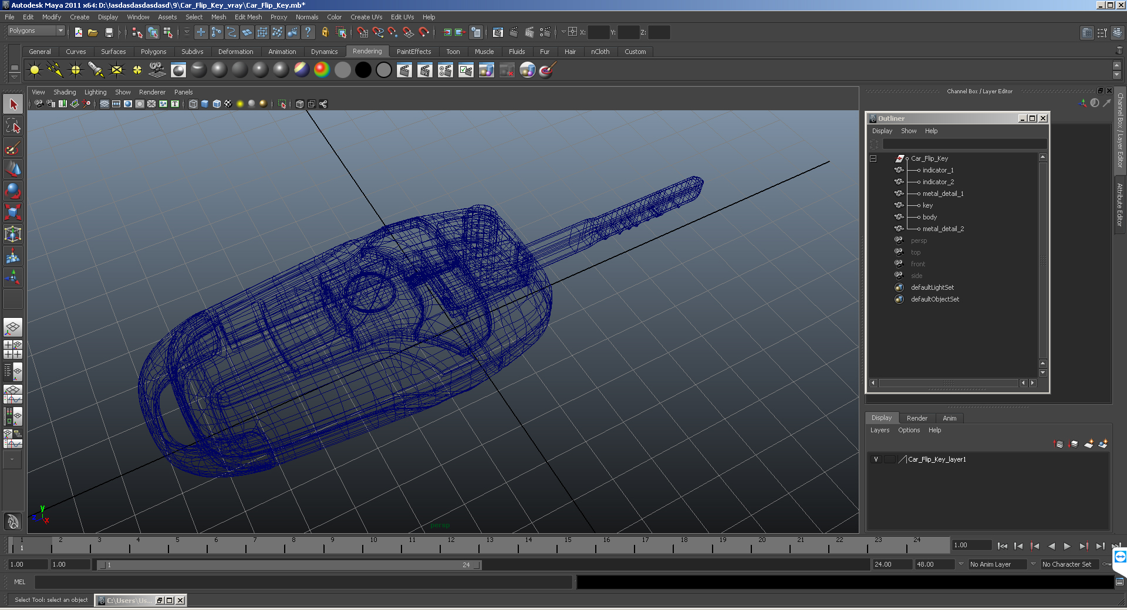Viewport: 1127px width, 610px height.
Task: Select the body object in Outliner
Action: 929,217
